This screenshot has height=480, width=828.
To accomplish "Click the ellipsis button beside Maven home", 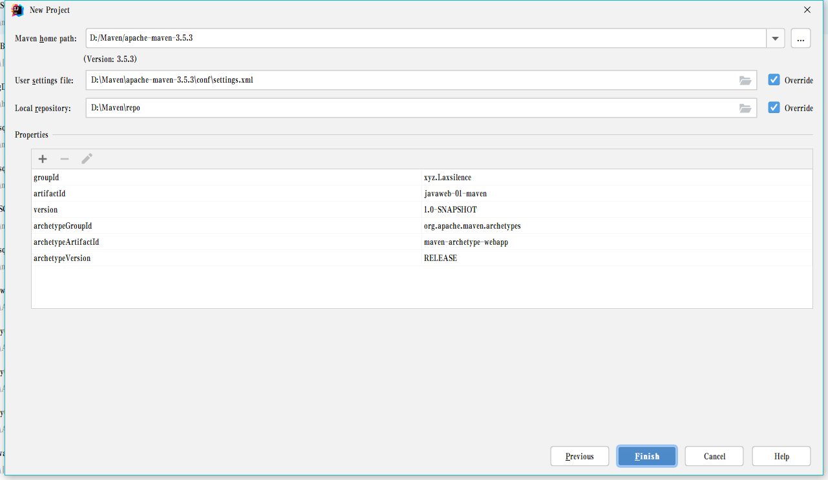I will click(800, 39).
